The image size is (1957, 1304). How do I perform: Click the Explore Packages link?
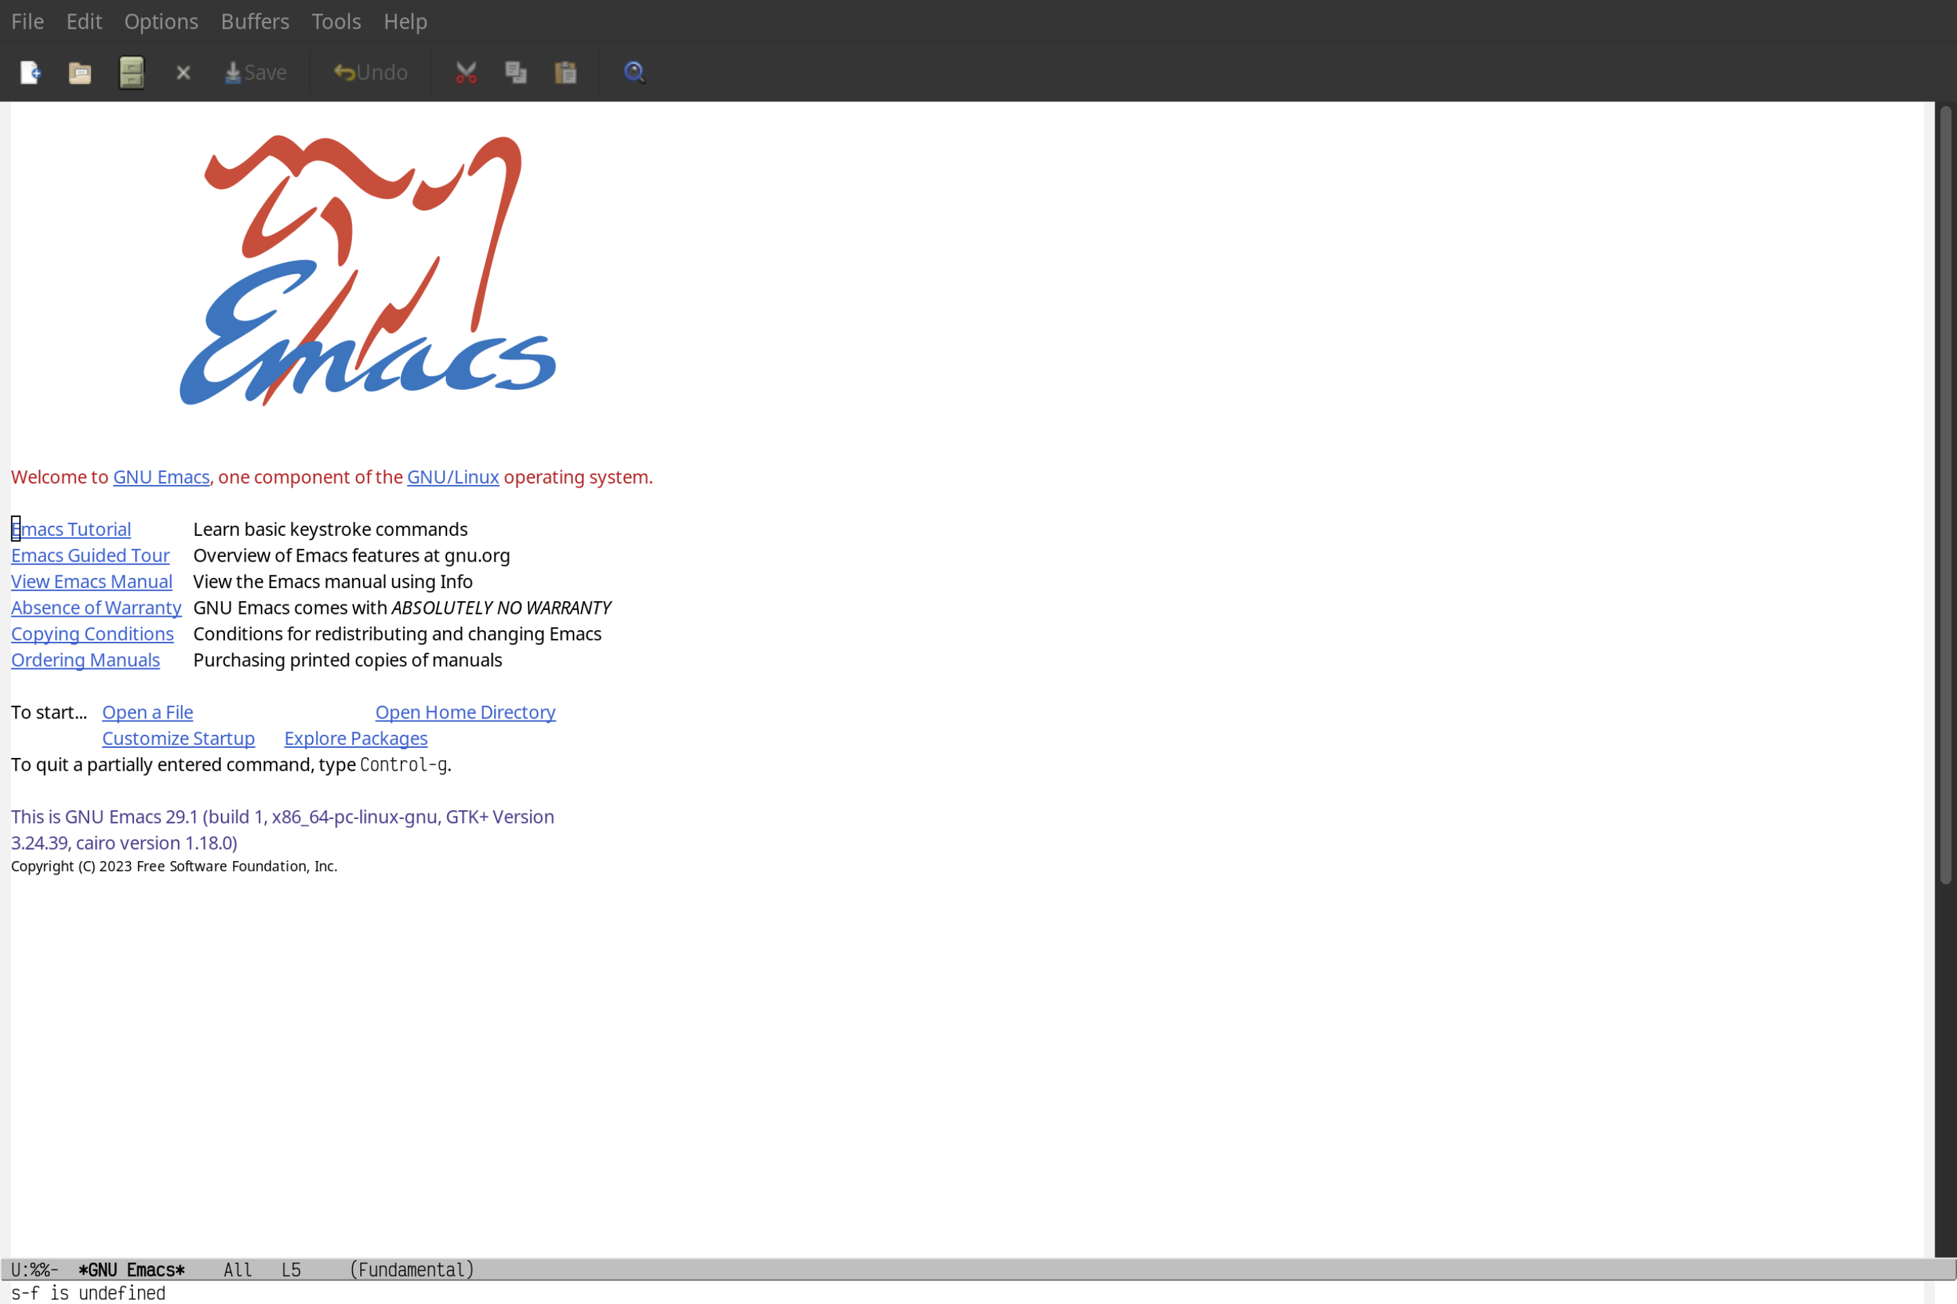point(355,738)
